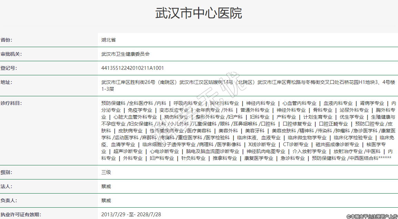Select the 省份 row label
This screenshot has height=219, width=398.
[6, 40]
